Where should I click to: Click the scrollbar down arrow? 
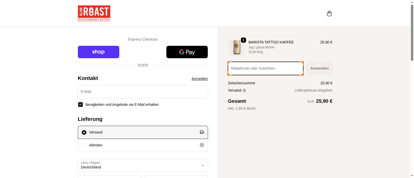(x=412, y=176)
